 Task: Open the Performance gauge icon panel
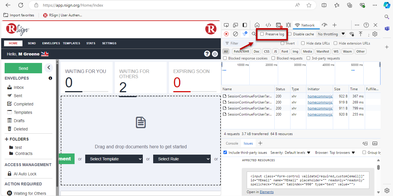pos(324,25)
